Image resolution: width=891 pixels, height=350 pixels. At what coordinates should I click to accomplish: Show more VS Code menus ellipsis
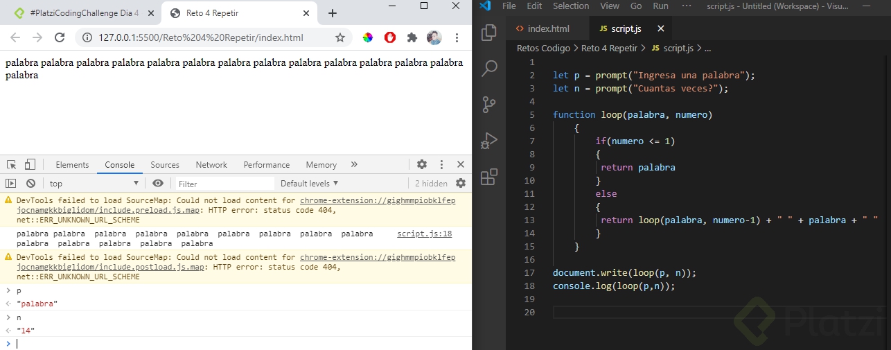687,6
